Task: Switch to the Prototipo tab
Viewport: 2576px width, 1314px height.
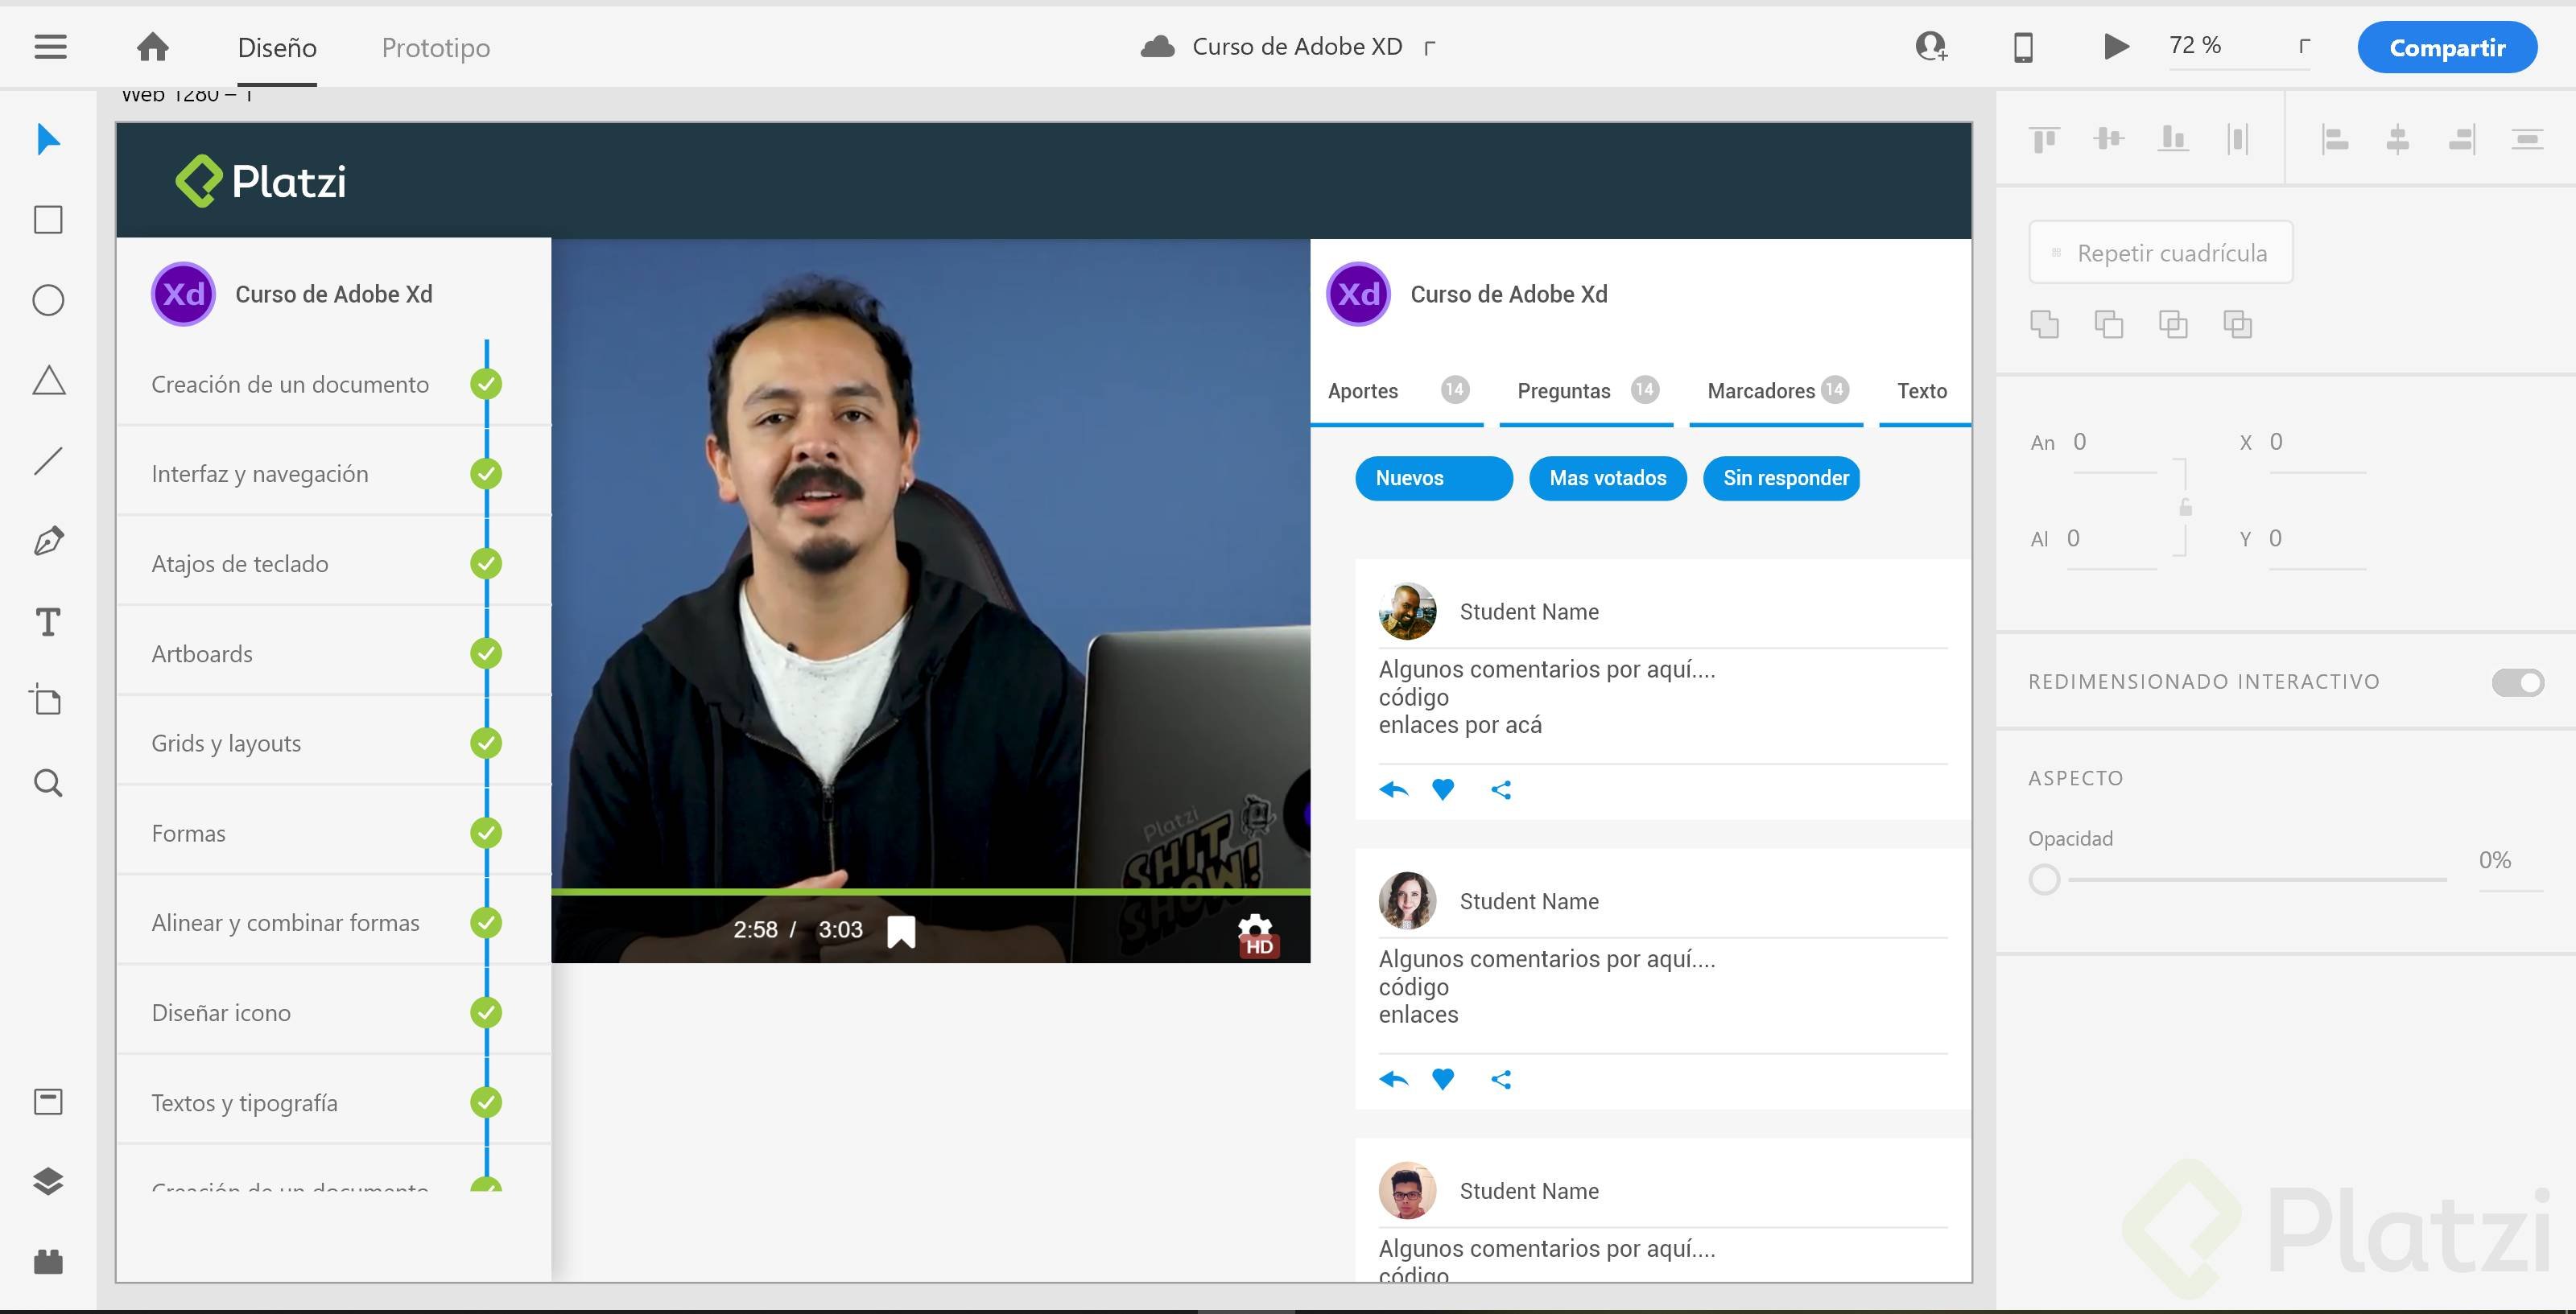Action: (x=435, y=47)
